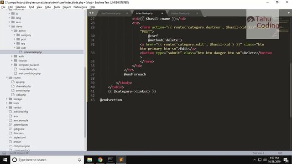This screenshot has width=292, height=164.
Task: Open the .editorconfig file
Action: pos(21,112)
